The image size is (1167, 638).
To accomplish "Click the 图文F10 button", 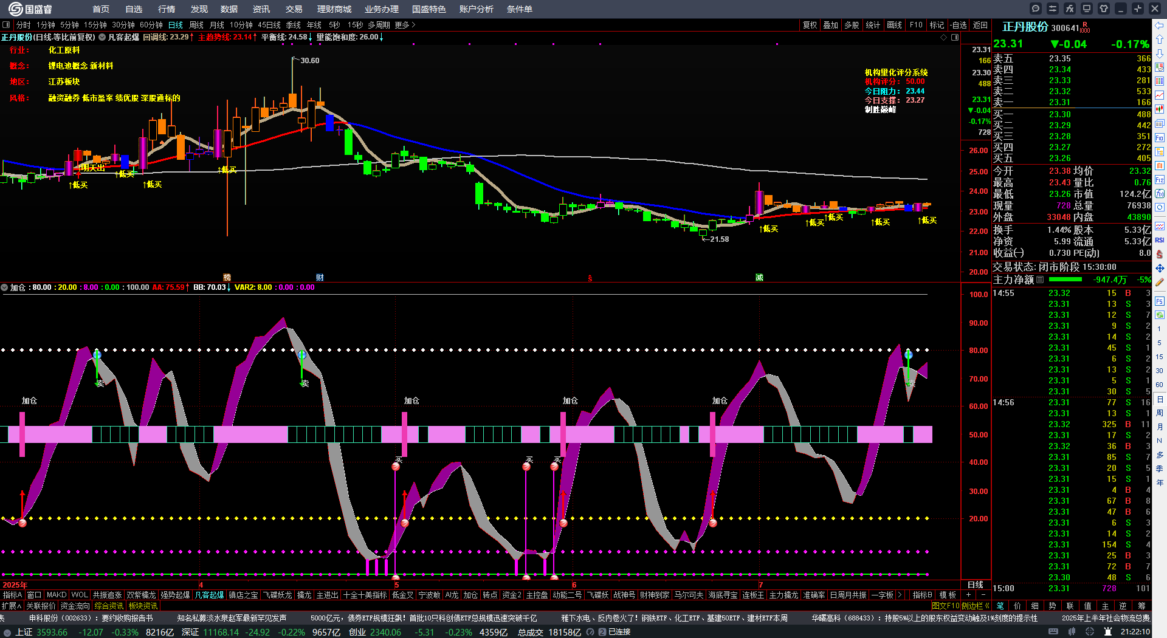I will click(946, 606).
